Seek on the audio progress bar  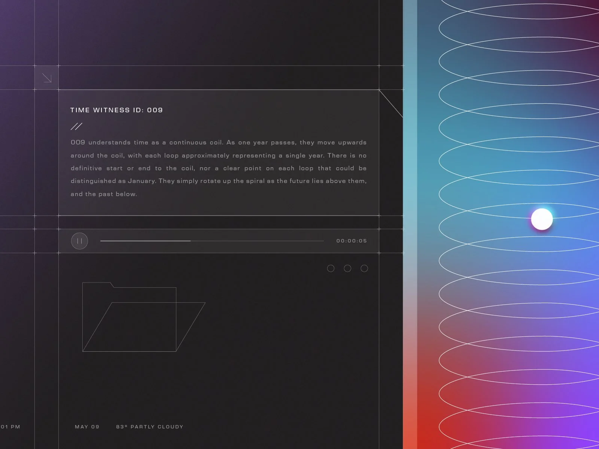coord(212,241)
